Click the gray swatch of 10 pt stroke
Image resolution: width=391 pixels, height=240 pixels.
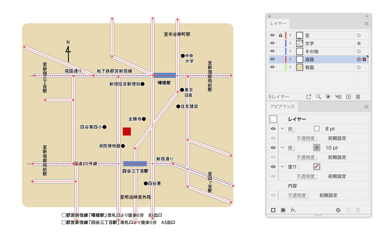pos(317,148)
